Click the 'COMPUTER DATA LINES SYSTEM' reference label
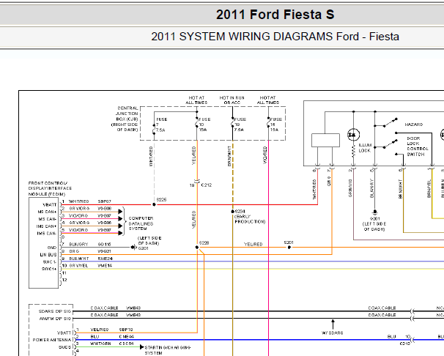444x356 pixels. pos(141,223)
